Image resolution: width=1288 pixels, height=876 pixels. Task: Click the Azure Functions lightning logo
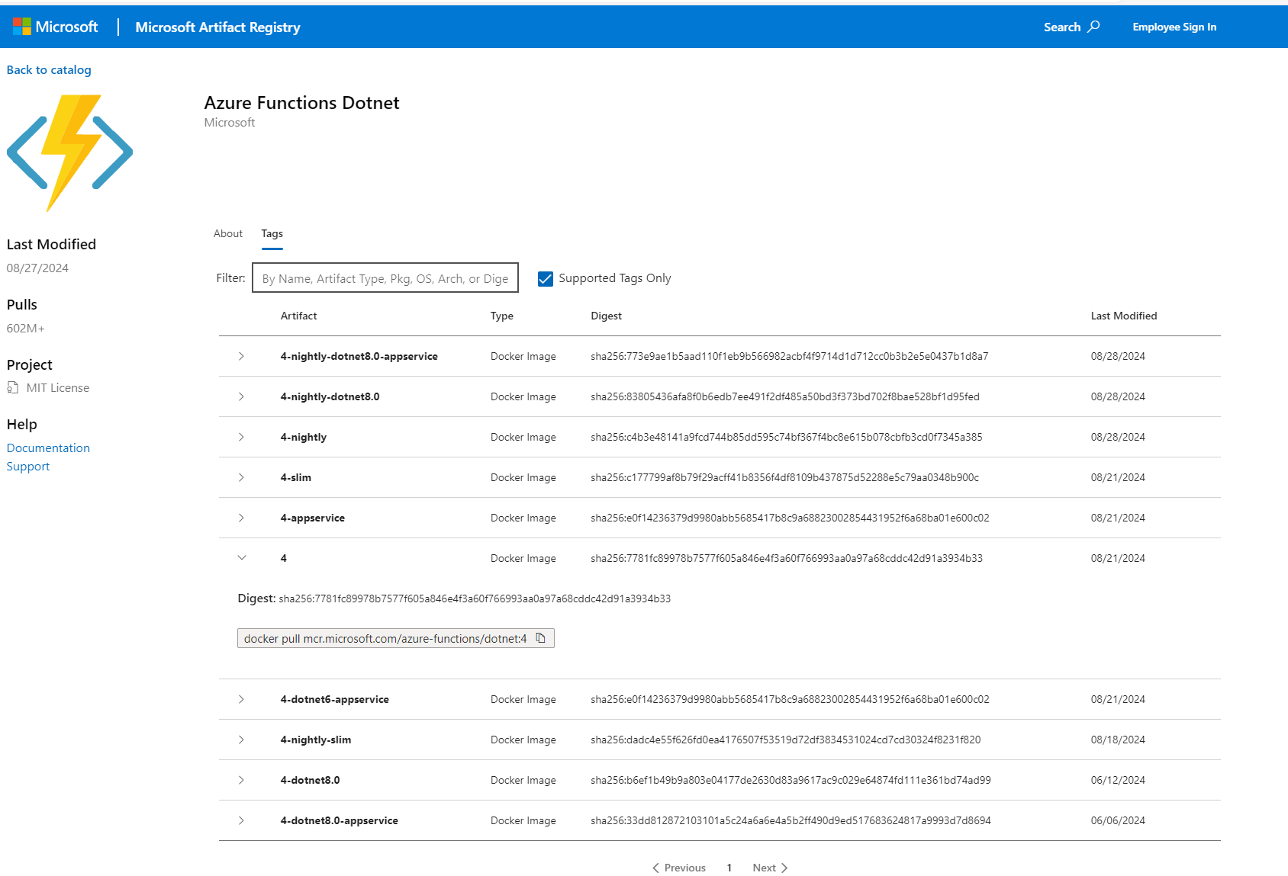coord(69,152)
